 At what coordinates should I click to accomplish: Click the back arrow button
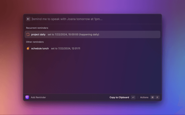coord(28,19)
